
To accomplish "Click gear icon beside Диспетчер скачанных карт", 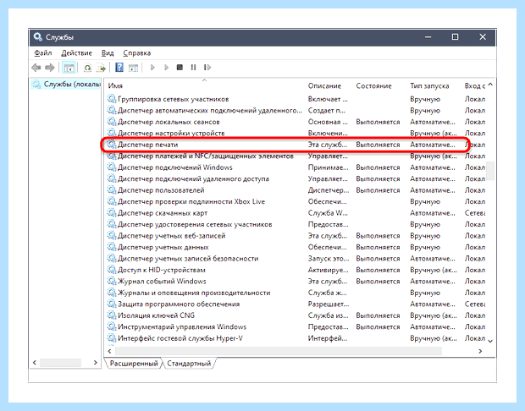I will (x=111, y=213).
